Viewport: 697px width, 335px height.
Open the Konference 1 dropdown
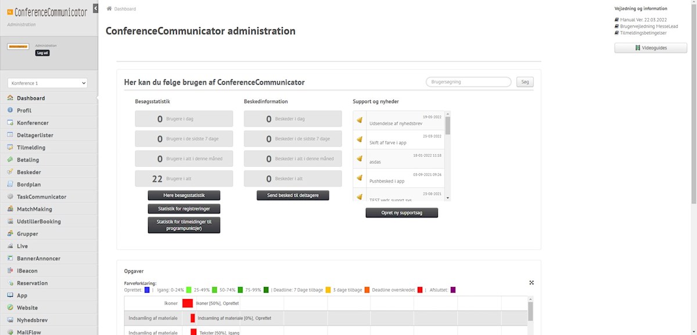click(48, 83)
